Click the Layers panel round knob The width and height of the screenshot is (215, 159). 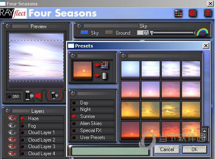8,111
